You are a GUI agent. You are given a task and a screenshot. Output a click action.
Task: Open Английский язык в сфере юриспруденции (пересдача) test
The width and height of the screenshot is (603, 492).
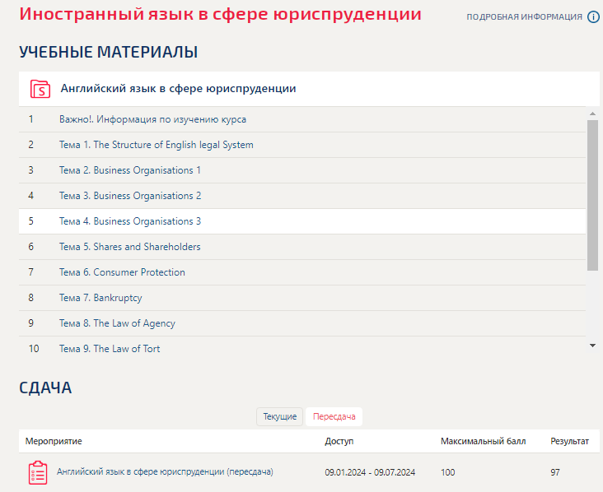click(165, 471)
